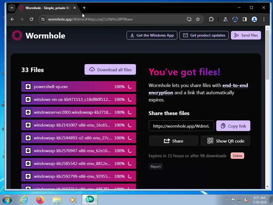Launch Internet Explorer from the taskbar

point(24,200)
